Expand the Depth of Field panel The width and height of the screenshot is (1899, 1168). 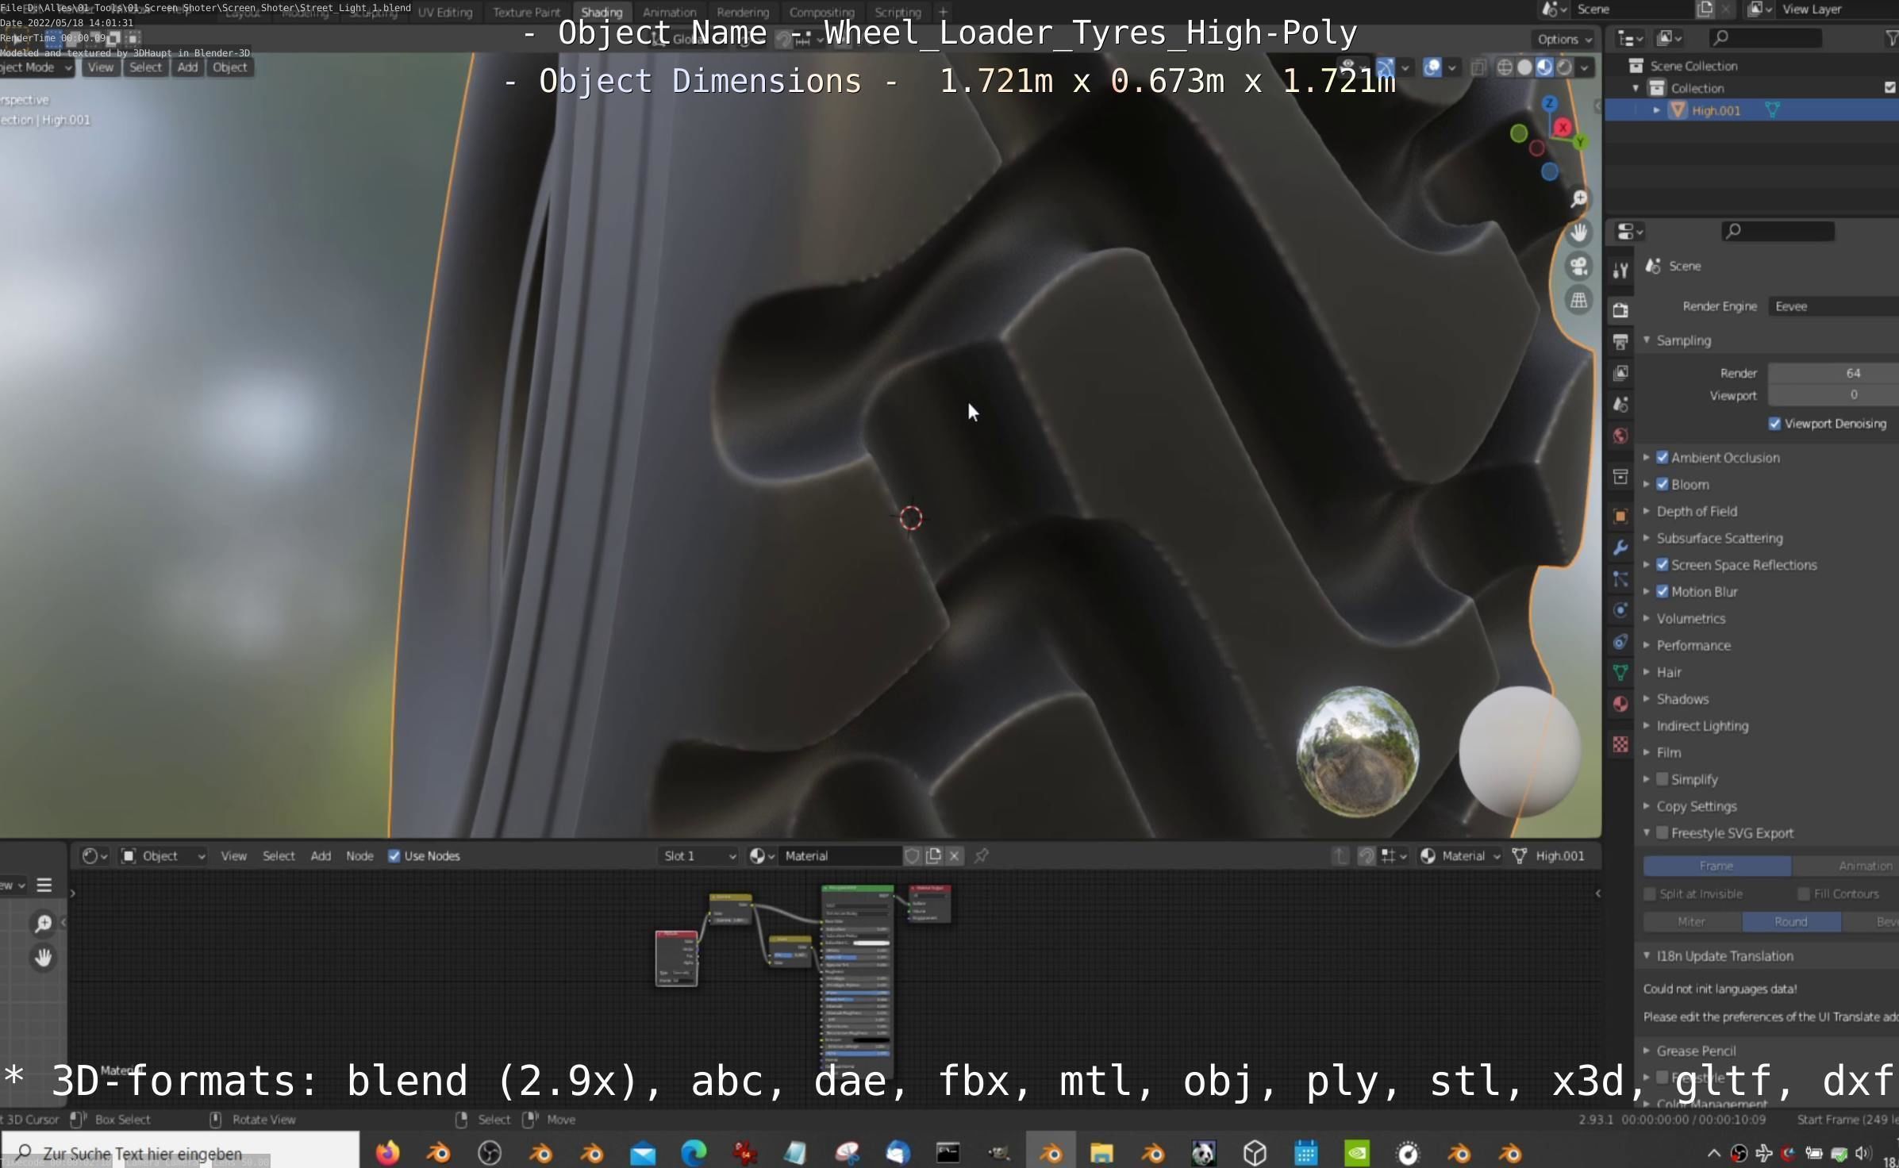click(x=1697, y=511)
